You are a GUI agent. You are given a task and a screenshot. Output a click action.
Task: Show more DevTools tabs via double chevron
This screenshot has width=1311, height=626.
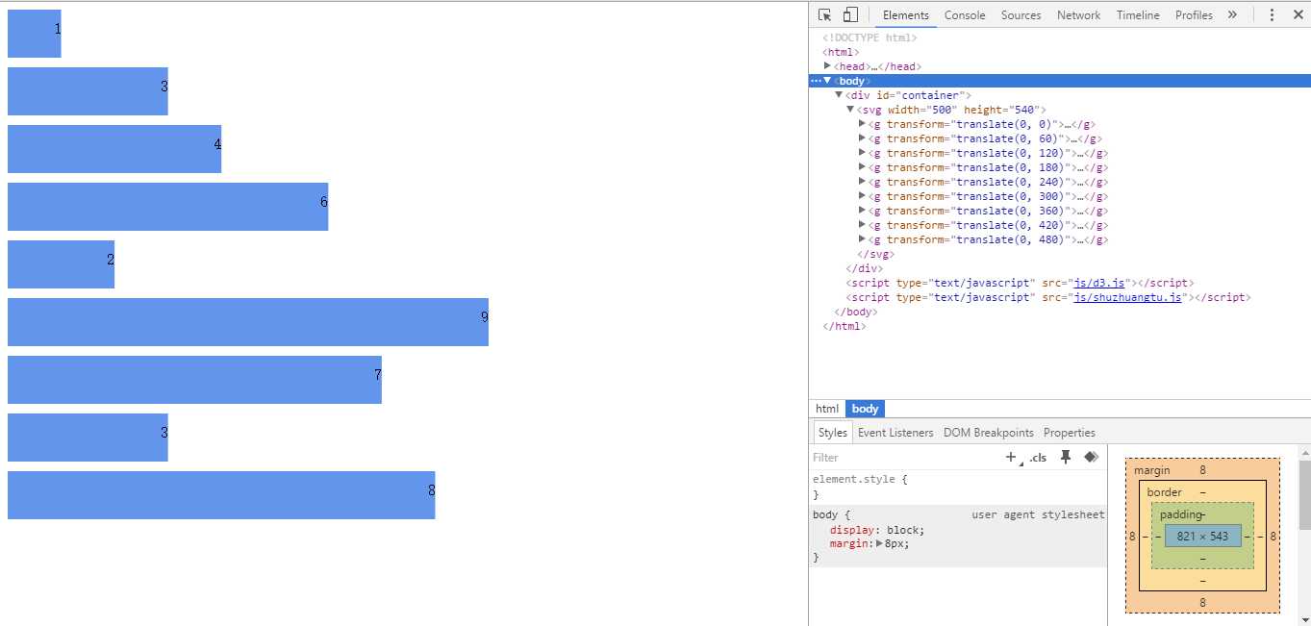[x=1232, y=14]
